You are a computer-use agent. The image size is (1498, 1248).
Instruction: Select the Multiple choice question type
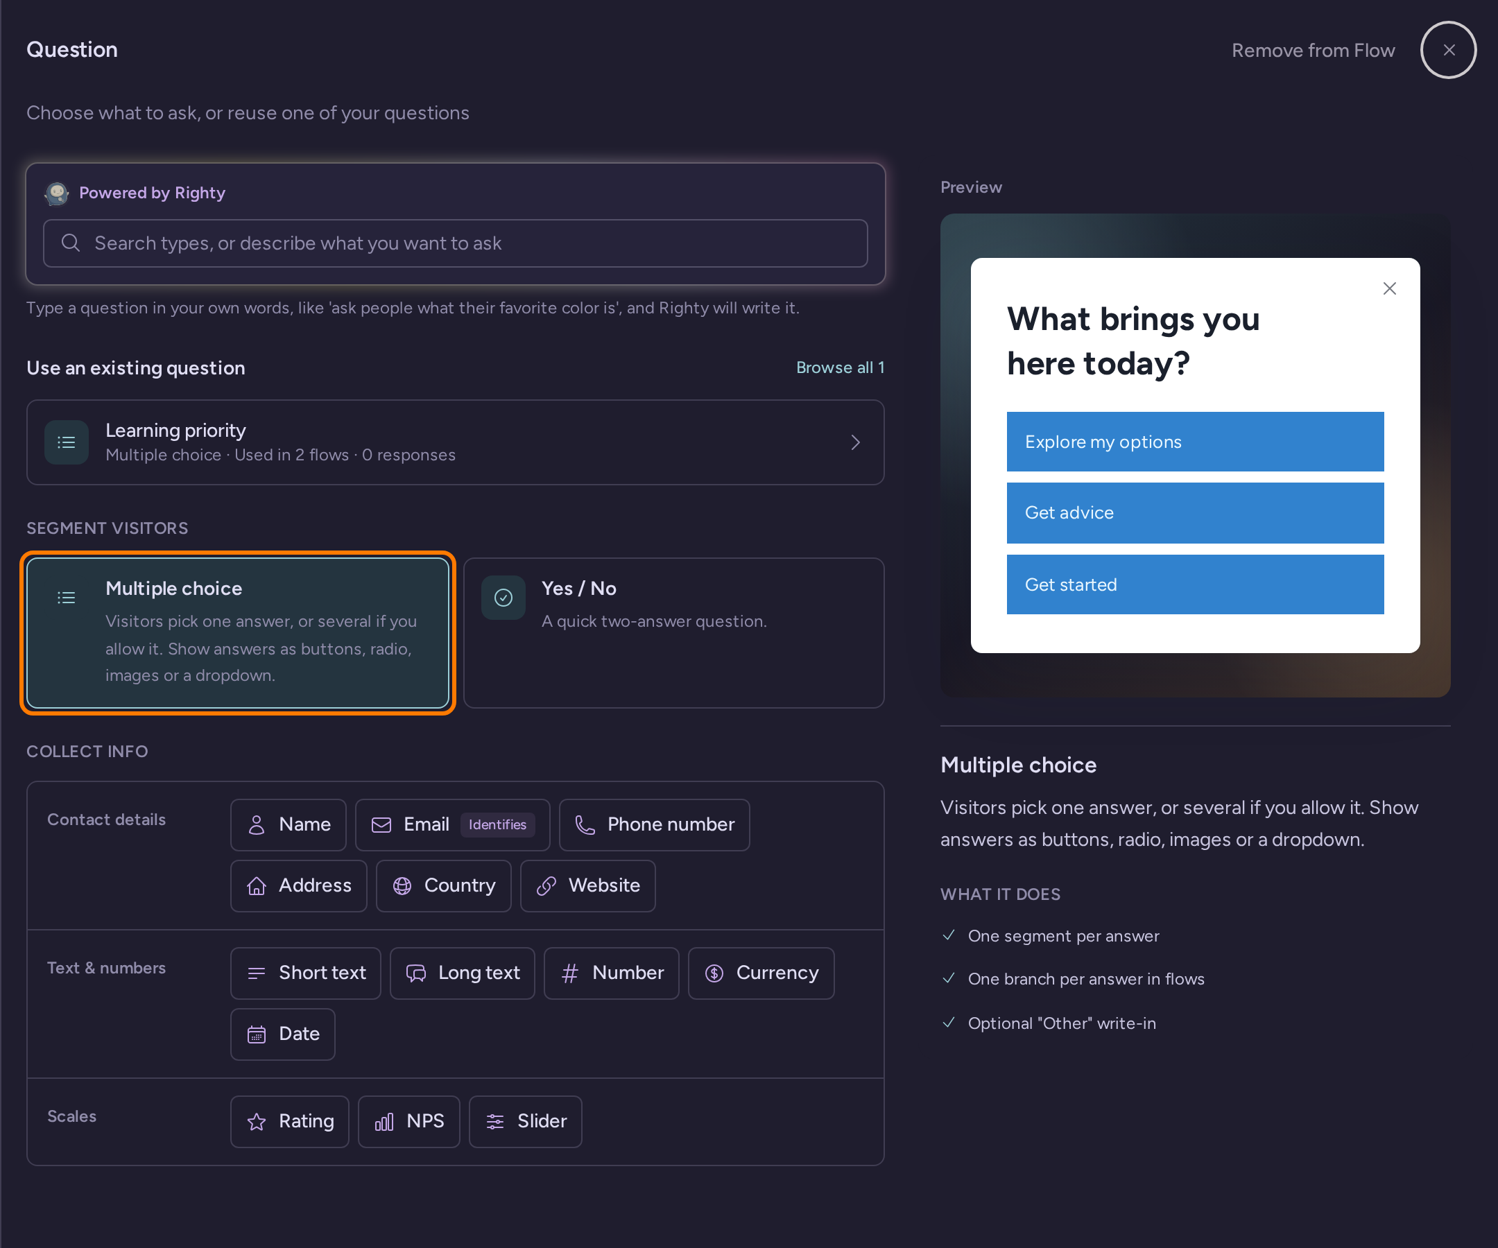[x=238, y=632]
